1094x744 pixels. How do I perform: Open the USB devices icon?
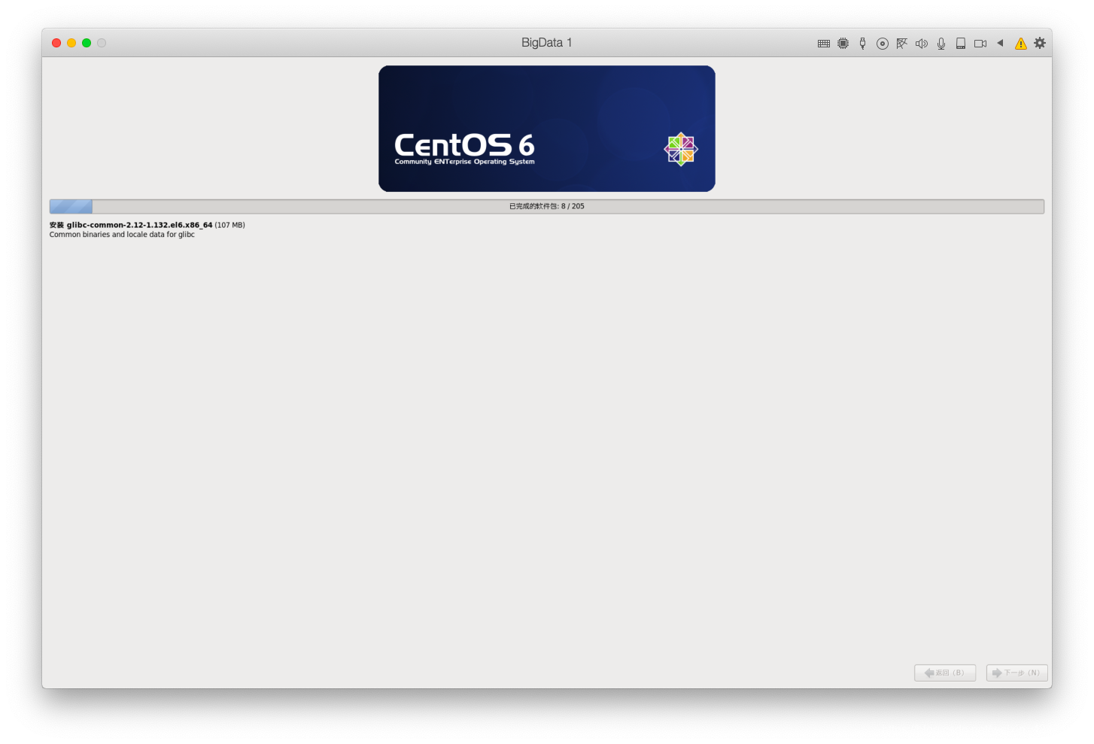click(x=863, y=44)
